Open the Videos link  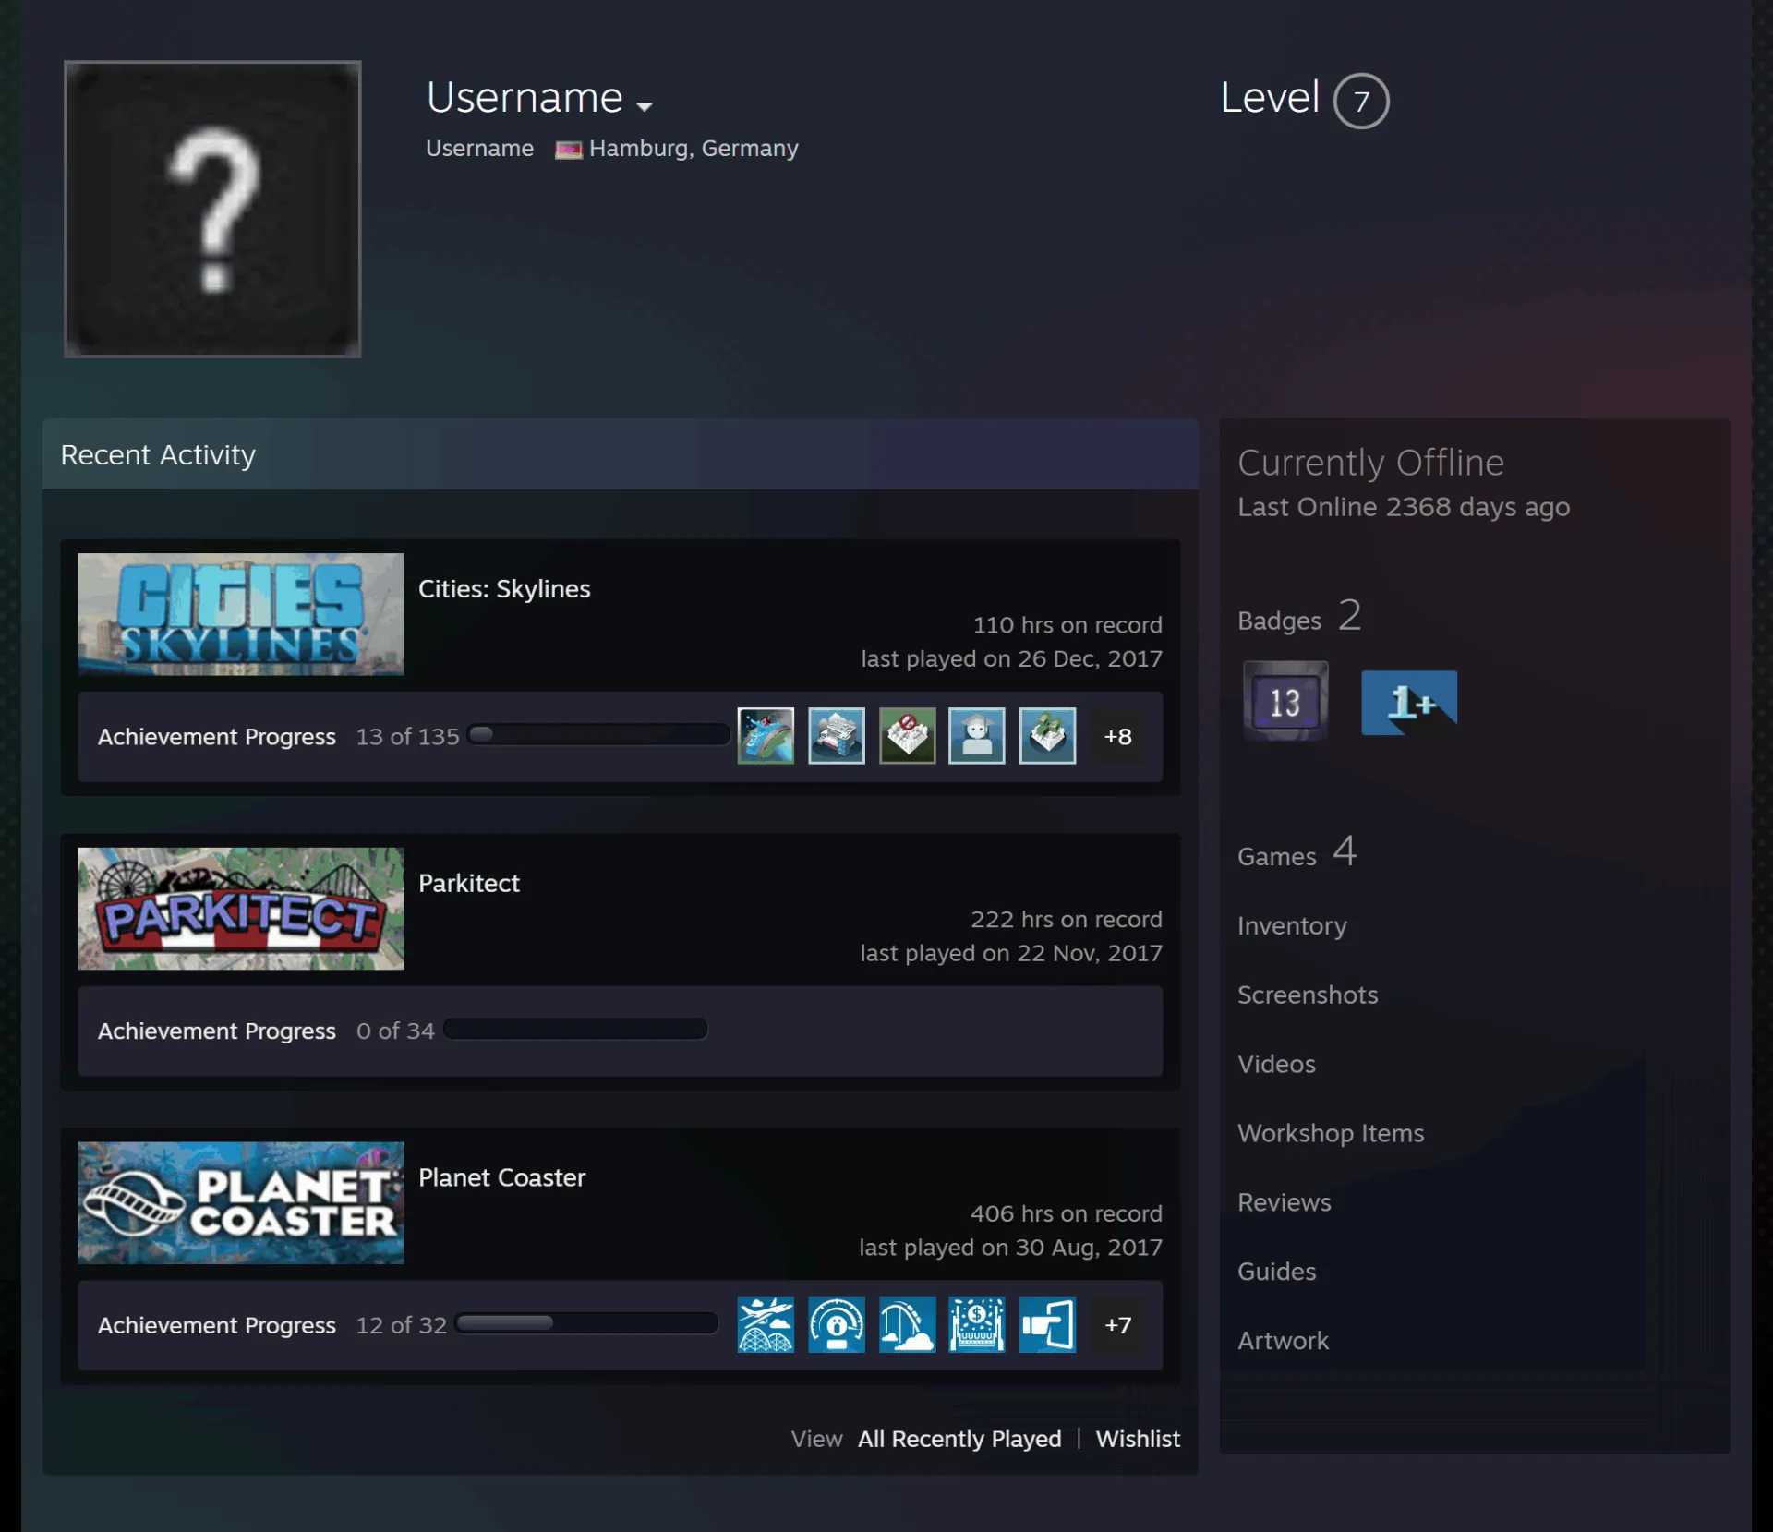[1276, 1064]
